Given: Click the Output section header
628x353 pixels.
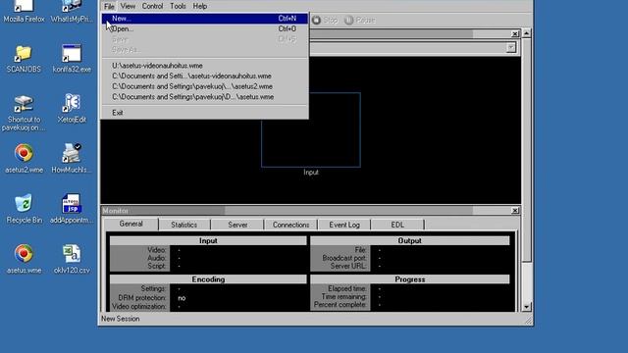Looking at the screenshot, I should point(410,240).
